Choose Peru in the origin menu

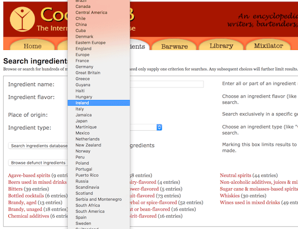(x=99, y=157)
